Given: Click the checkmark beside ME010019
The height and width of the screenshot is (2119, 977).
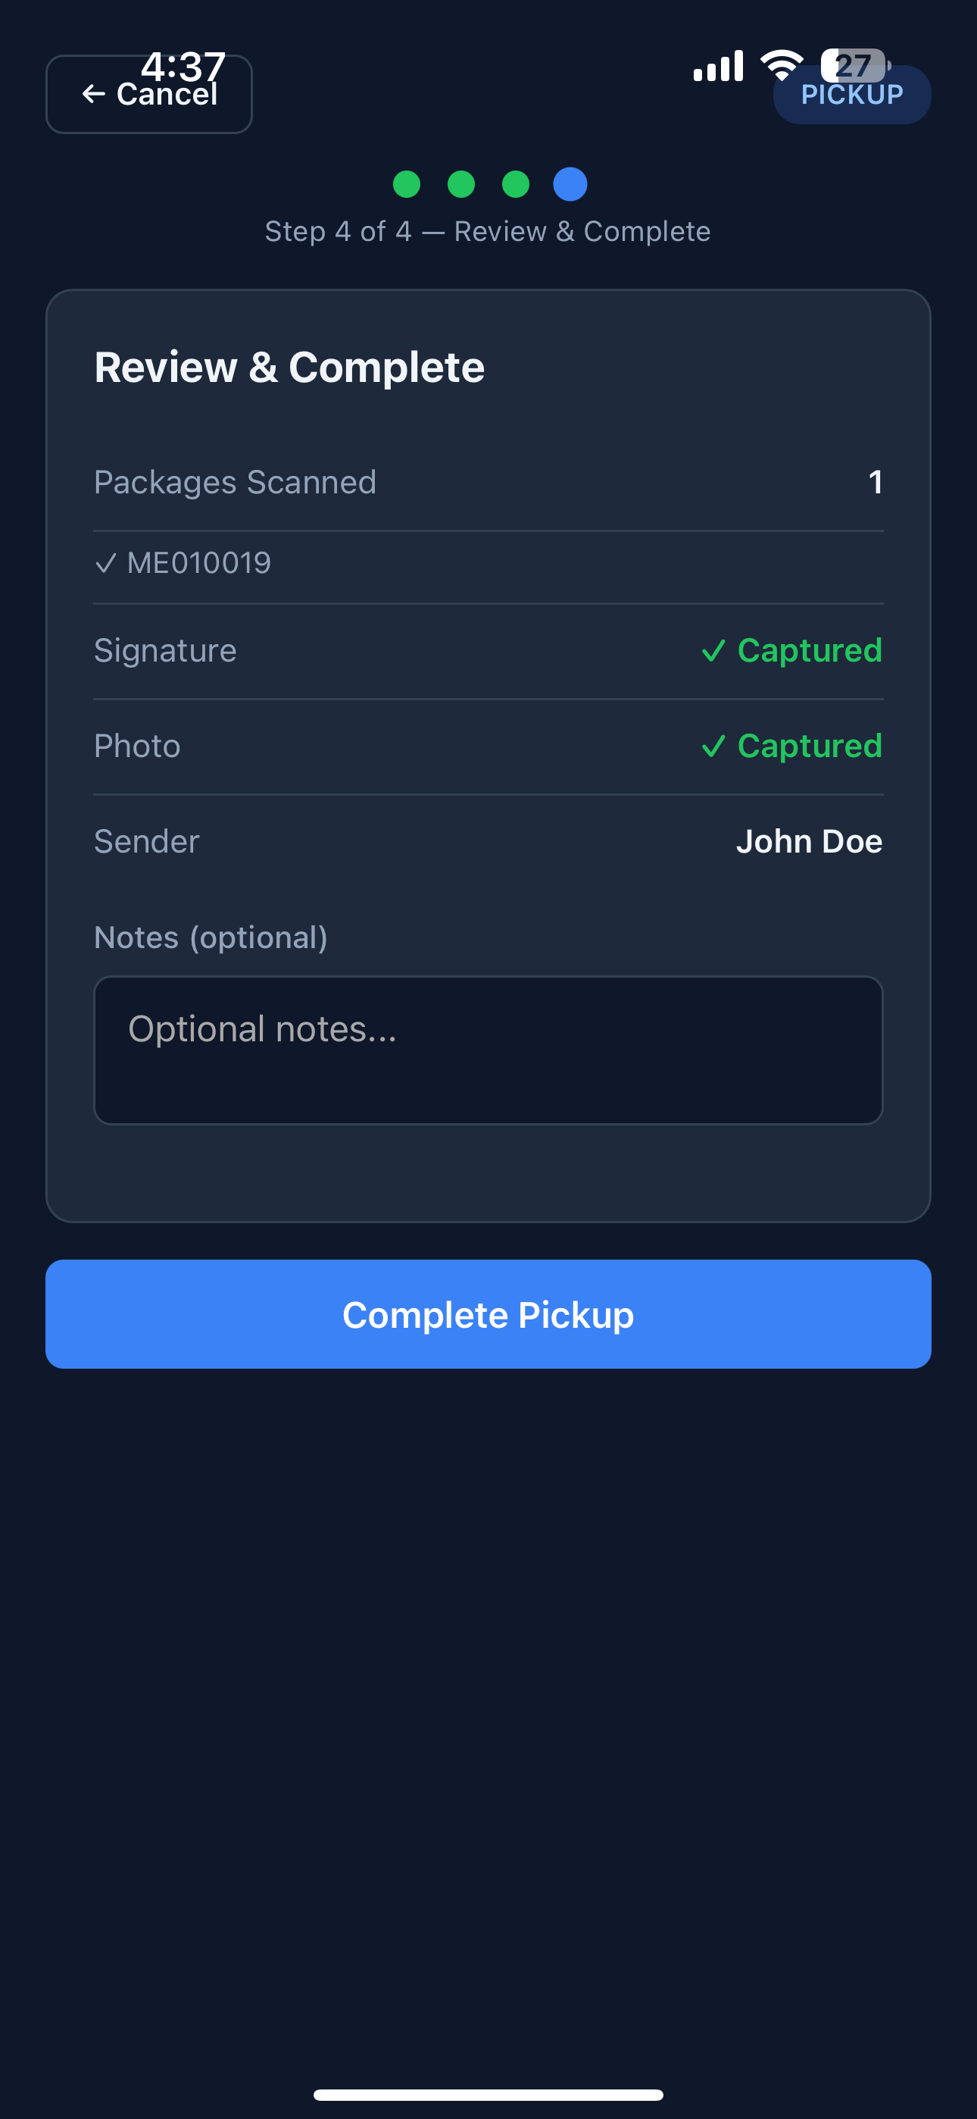Looking at the screenshot, I should tap(105, 564).
